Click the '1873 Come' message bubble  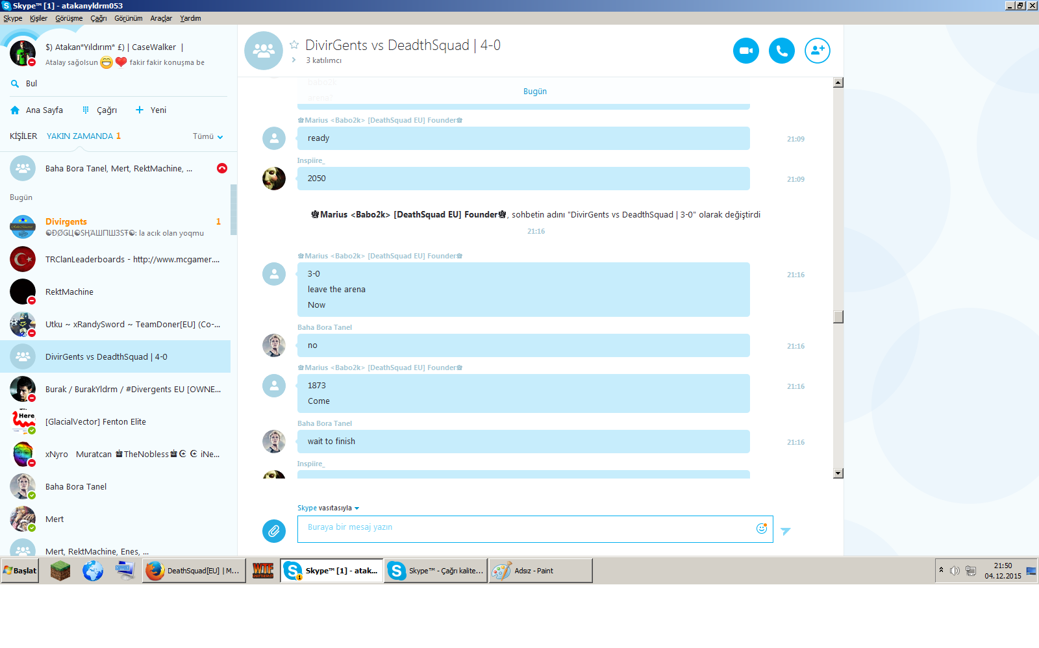tap(523, 393)
